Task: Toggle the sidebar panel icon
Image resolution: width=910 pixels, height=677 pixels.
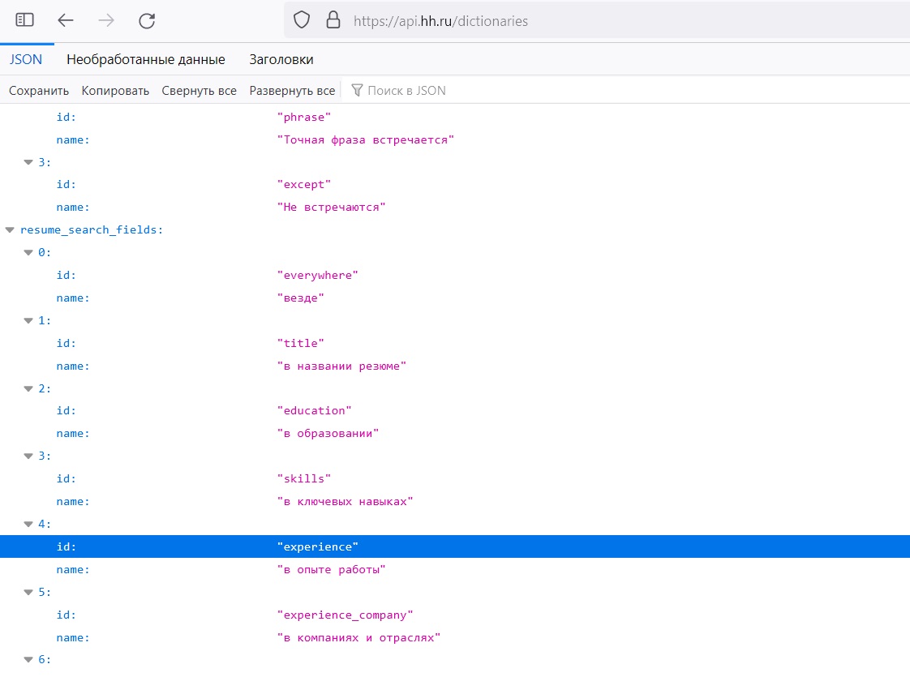Action: point(24,20)
